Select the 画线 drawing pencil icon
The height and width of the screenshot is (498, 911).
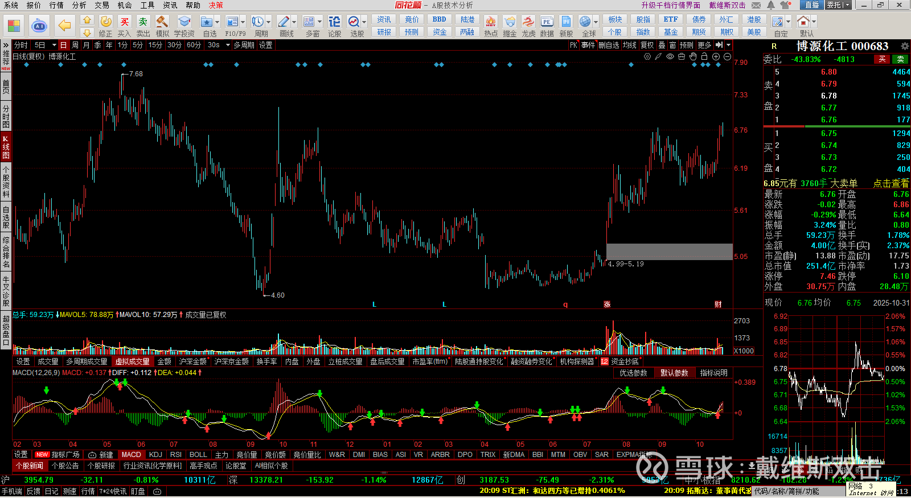tap(284, 22)
